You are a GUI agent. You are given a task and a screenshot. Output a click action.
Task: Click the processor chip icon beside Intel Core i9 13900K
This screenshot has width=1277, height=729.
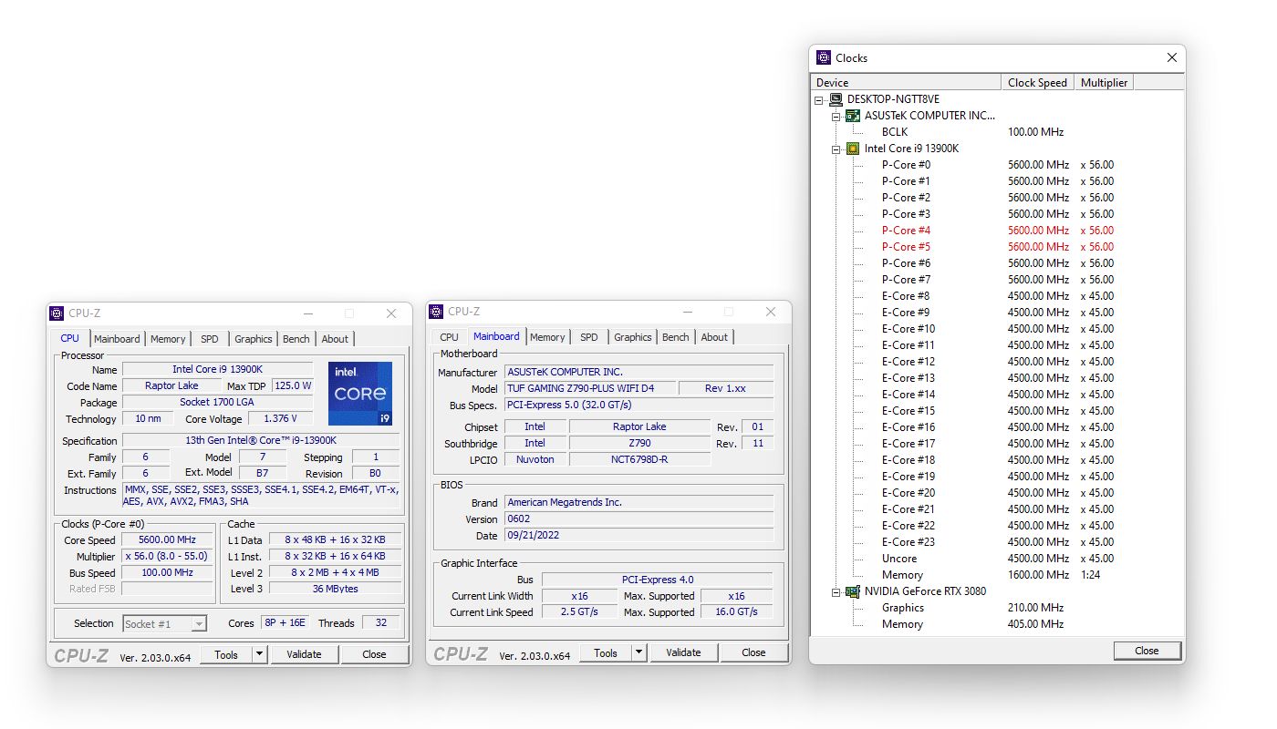tap(853, 149)
